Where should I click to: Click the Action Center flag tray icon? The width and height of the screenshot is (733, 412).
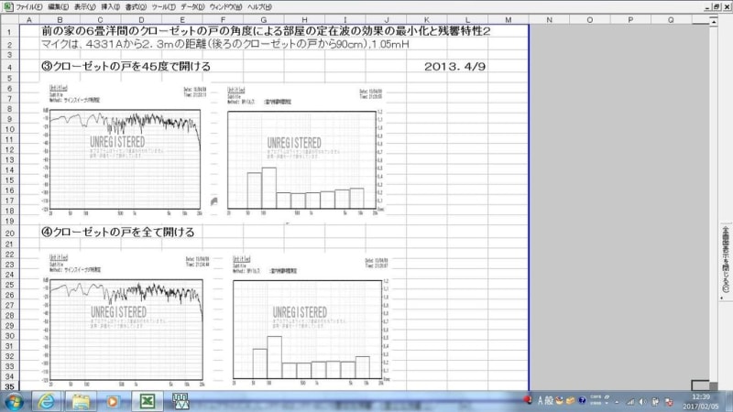pos(669,402)
